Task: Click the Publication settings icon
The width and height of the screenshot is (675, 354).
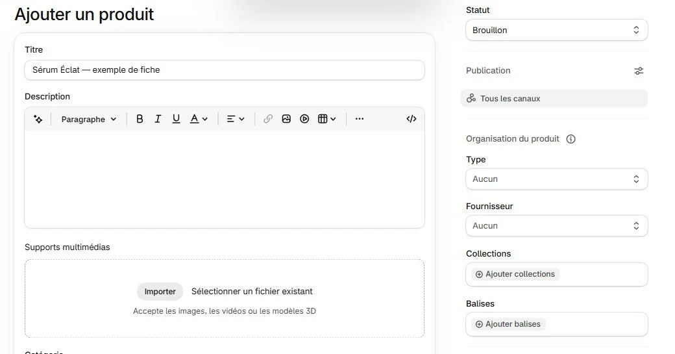Action: coord(639,71)
